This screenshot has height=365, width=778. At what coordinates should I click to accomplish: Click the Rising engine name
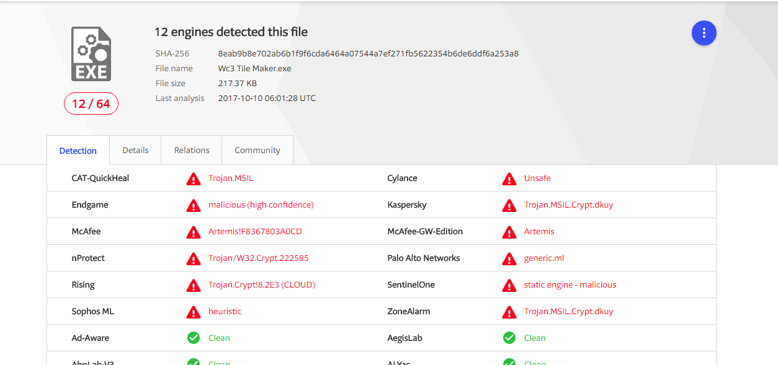coord(83,285)
